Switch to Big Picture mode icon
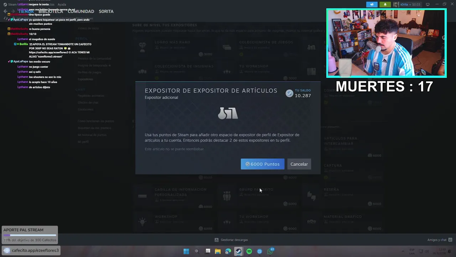456x257 pixels. (x=427, y=4)
